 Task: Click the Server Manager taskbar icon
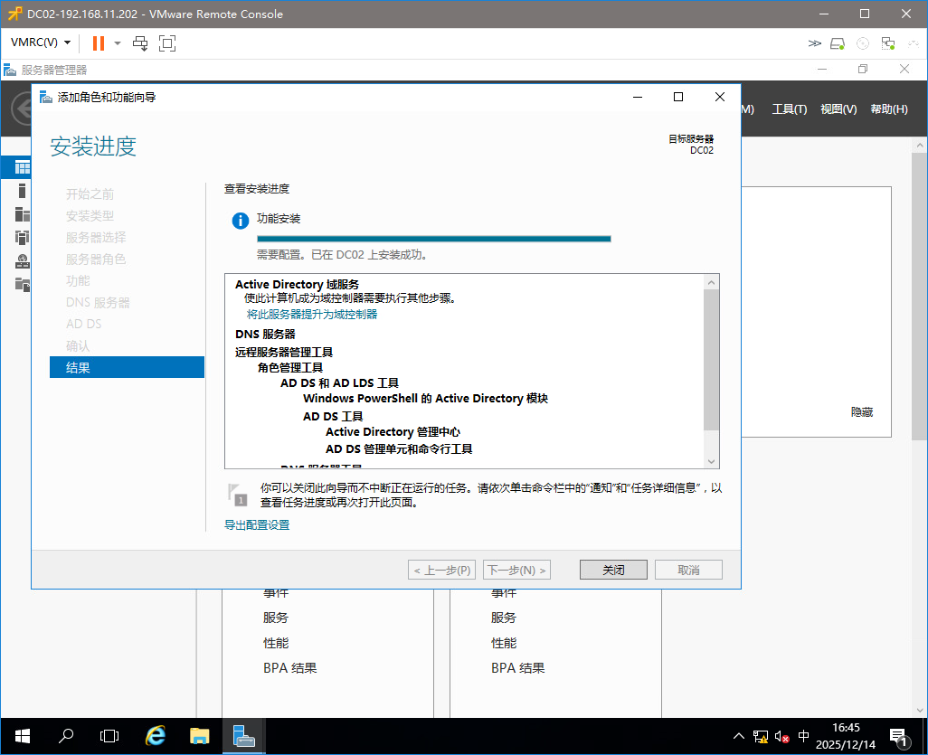pos(244,736)
